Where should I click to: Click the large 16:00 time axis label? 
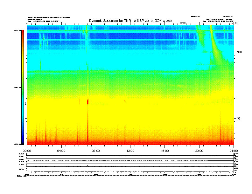coord(165,151)
